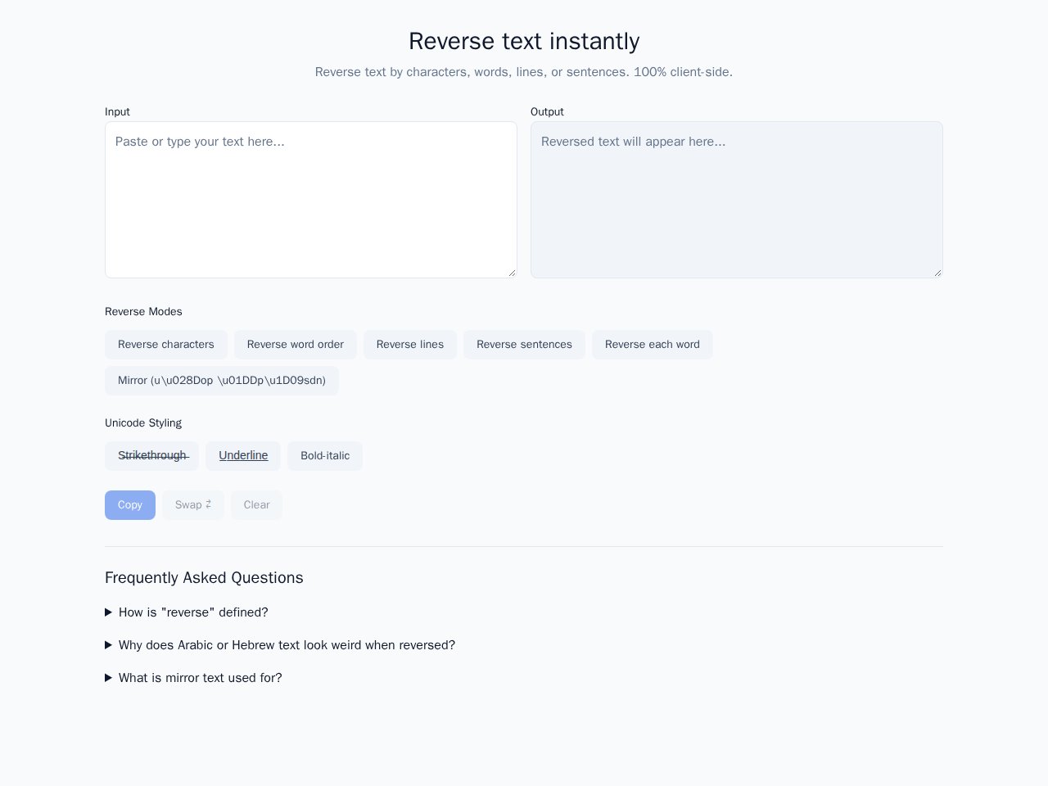Apply Reverse lines mode
This screenshot has height=786, width=1048.
pyautogui.click(x=410, y=345)
